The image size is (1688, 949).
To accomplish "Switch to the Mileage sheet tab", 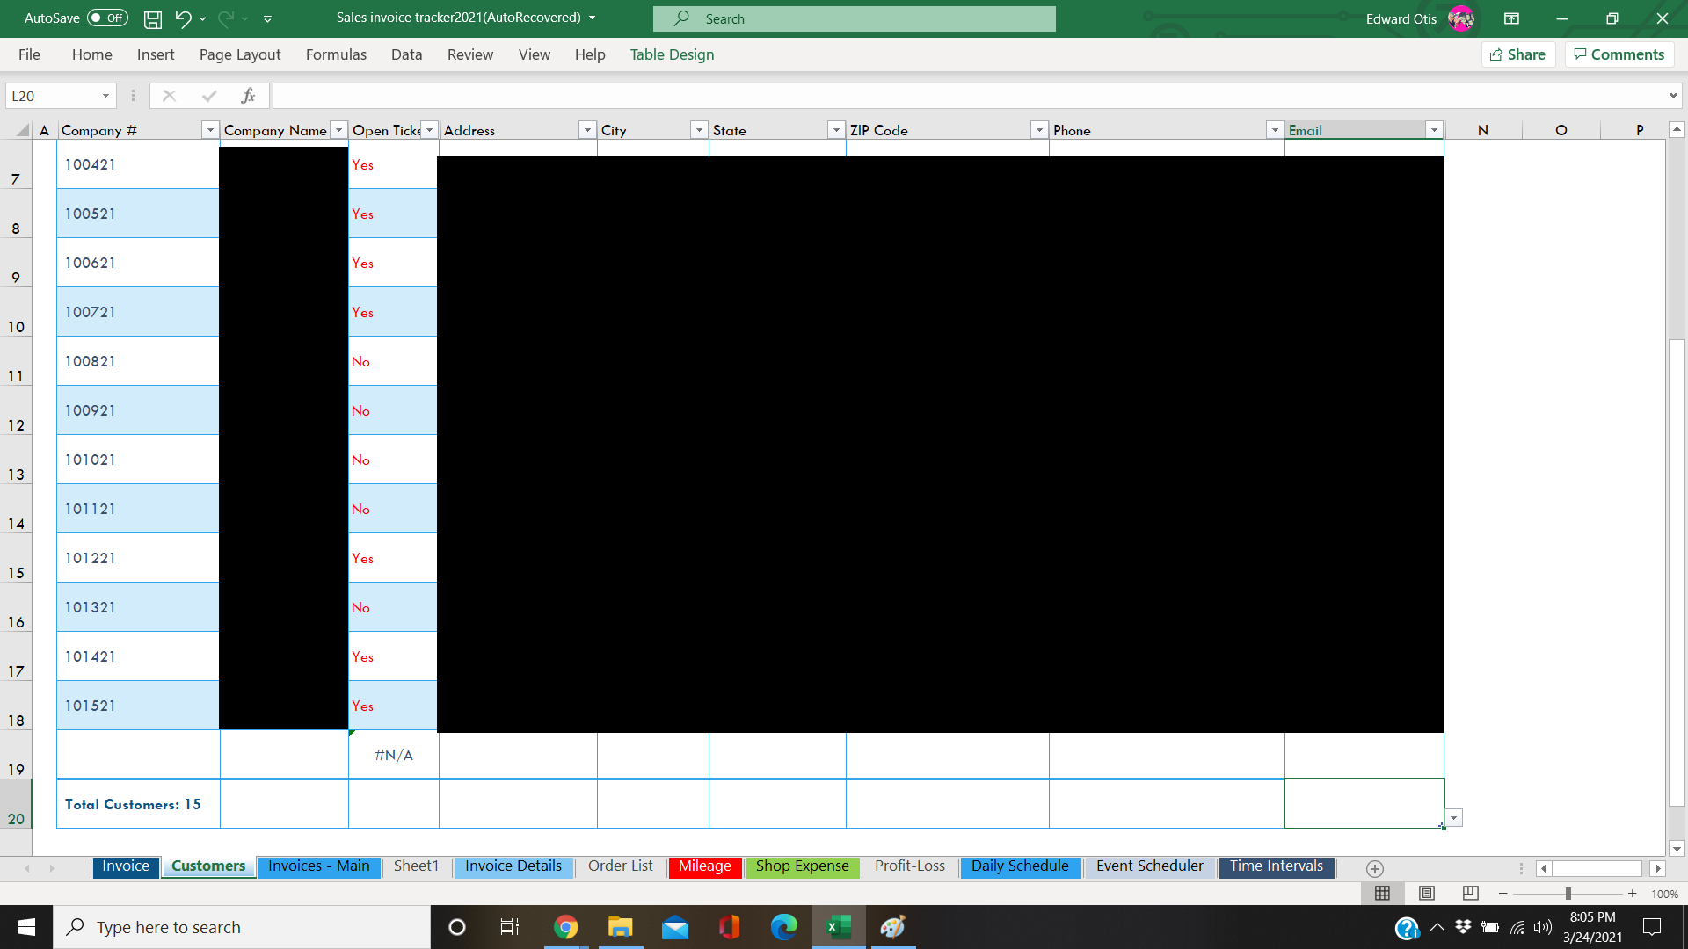I will 704,866.
